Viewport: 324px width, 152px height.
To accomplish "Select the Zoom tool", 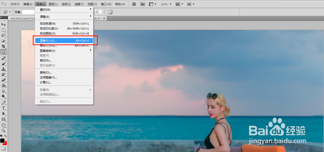I will [x=4, y=131].
